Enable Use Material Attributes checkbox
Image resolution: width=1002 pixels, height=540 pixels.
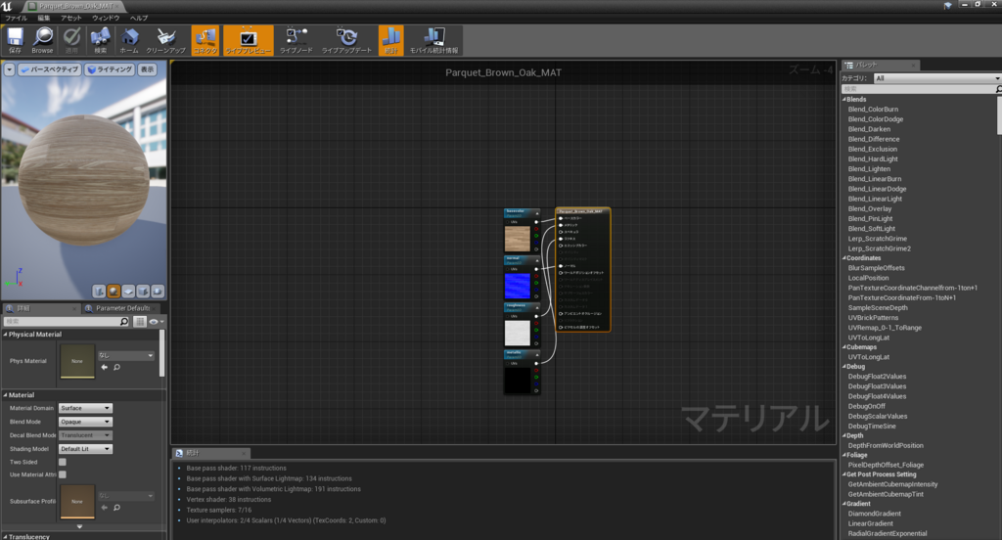coord(63,474)
